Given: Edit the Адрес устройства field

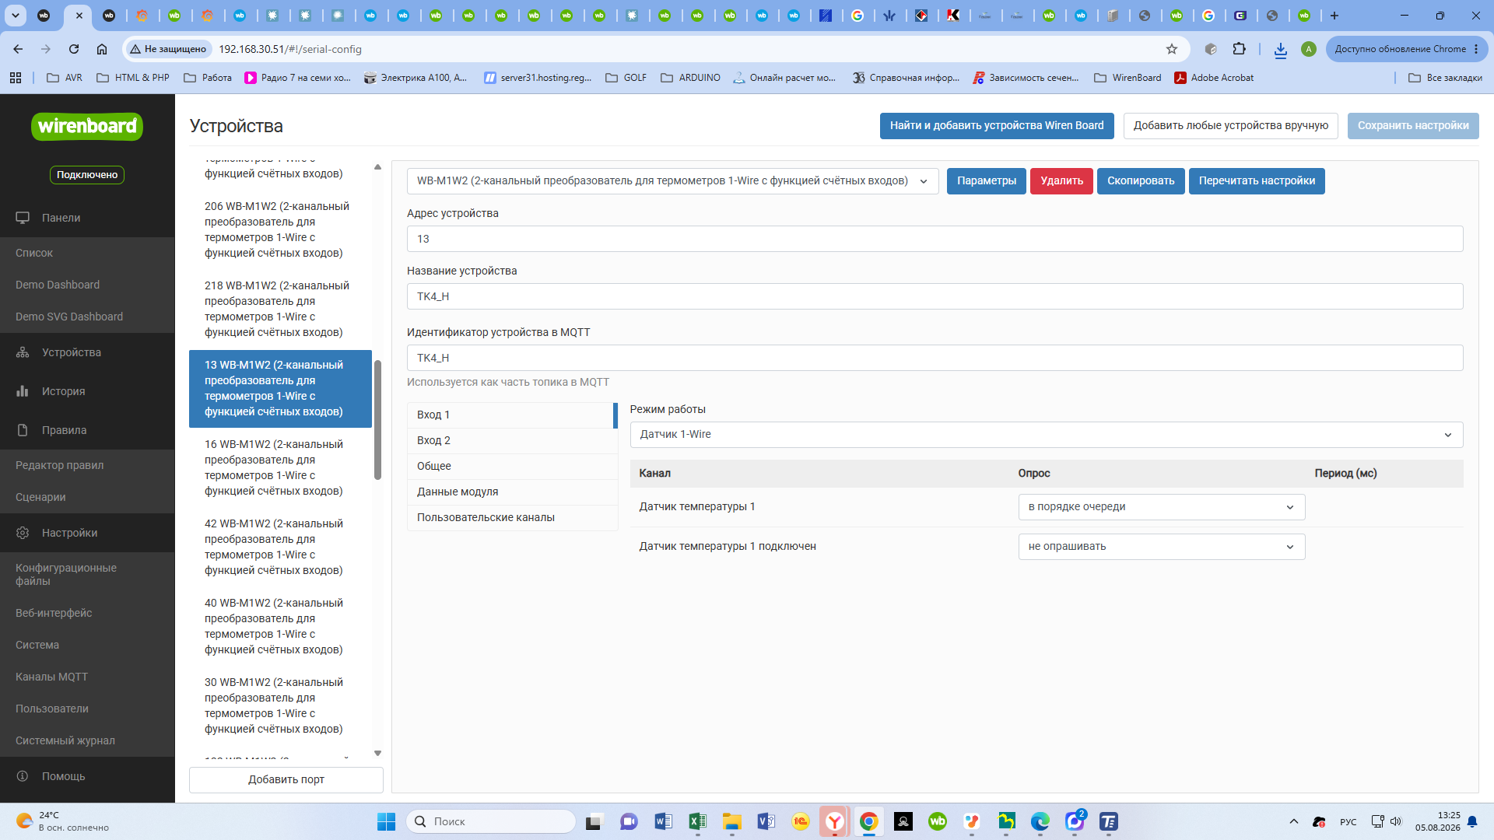Looking at the screenshot, I should pos(935,239).
